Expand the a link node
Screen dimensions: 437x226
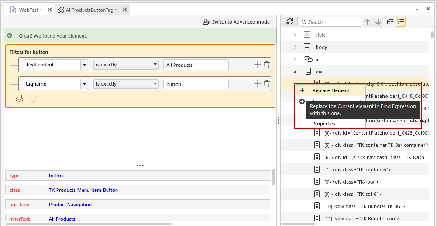click(x=295, y=59)
